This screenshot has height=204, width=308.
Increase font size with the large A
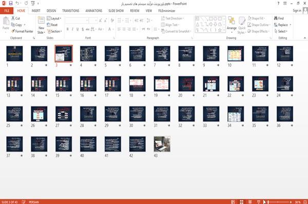[x=101, y=20]
